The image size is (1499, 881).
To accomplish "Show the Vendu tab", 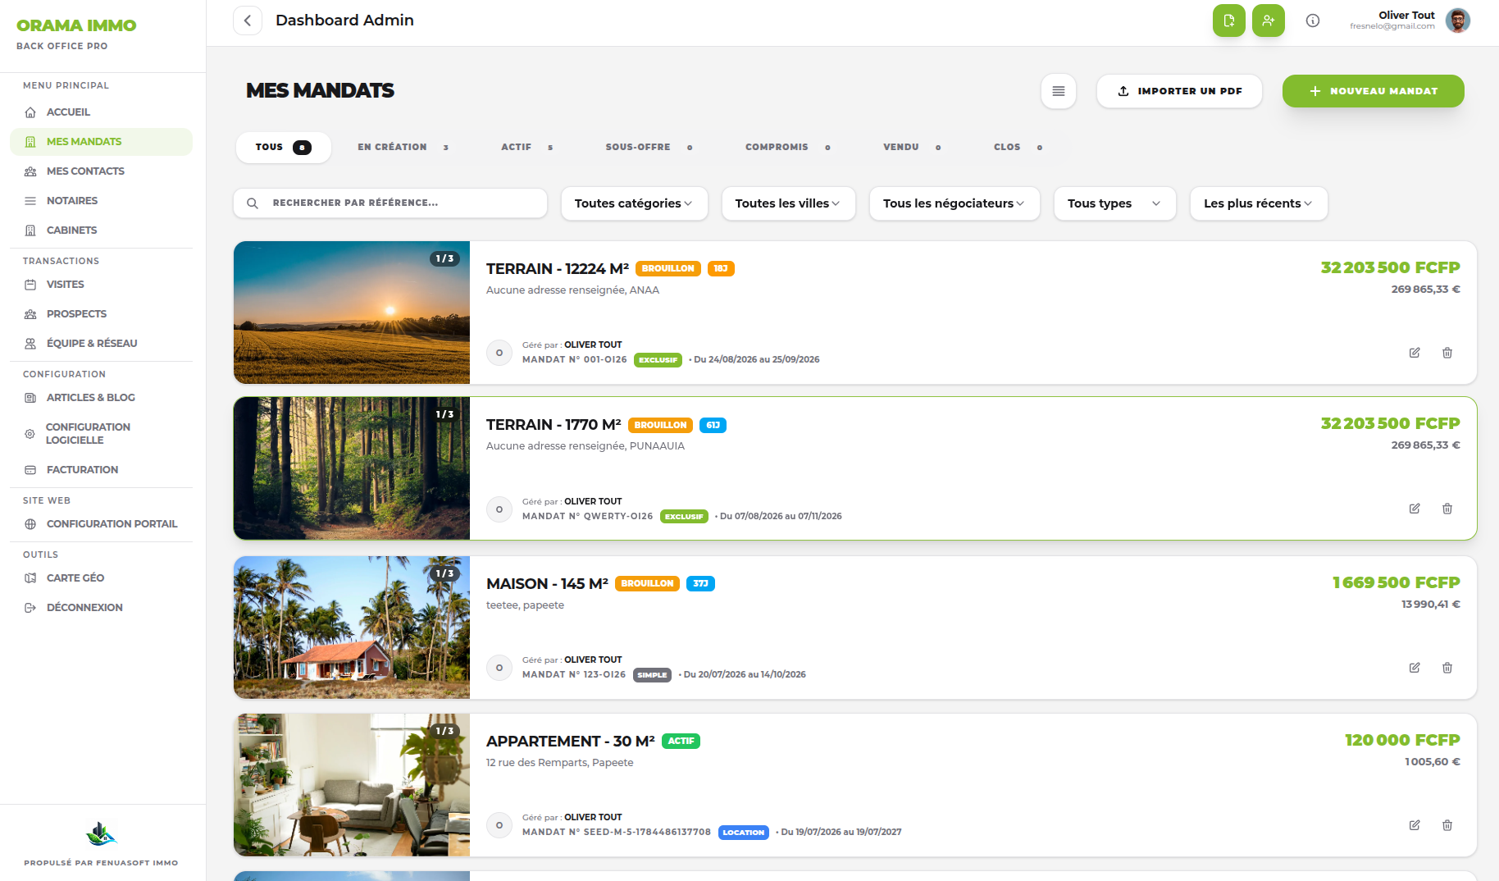I will click(912, 148).
